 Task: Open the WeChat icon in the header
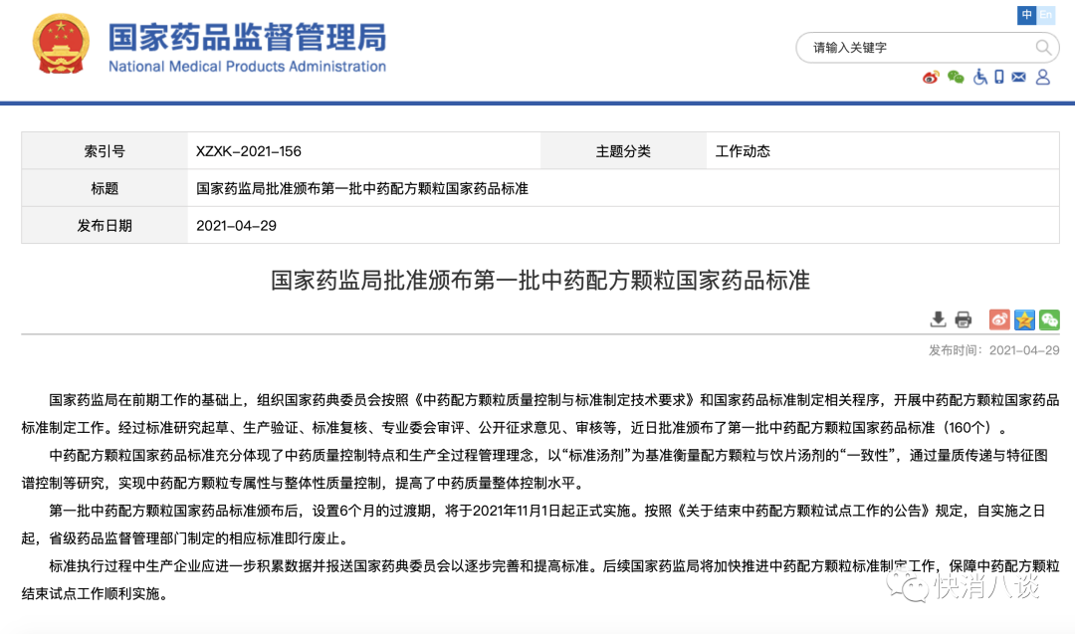955,78
